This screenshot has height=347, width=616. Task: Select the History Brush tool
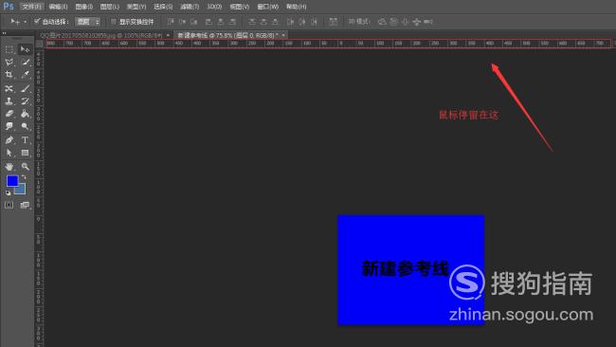pyautogui.click(x=25, y=101)
